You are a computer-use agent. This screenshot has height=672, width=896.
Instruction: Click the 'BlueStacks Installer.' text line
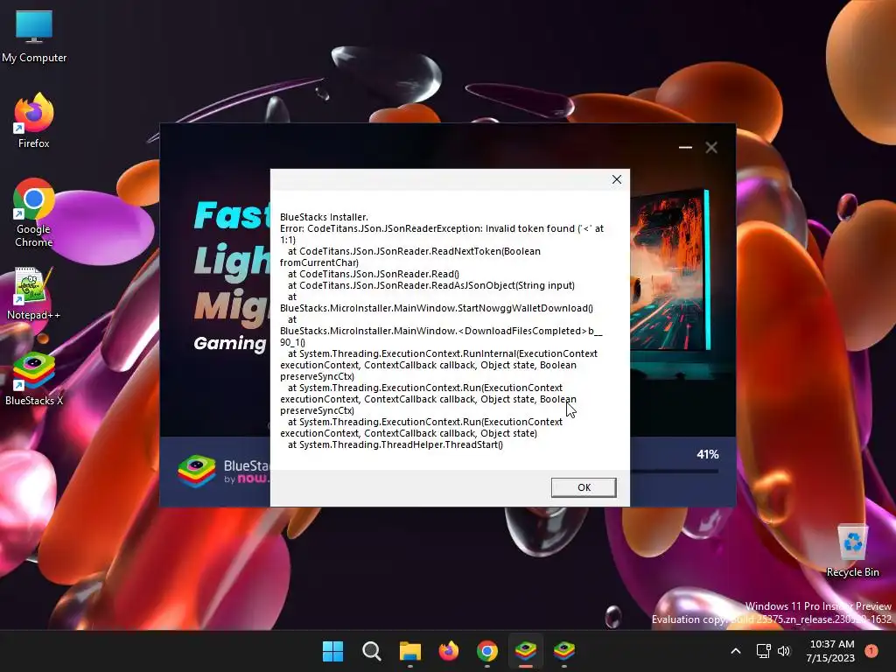point(324,217)
